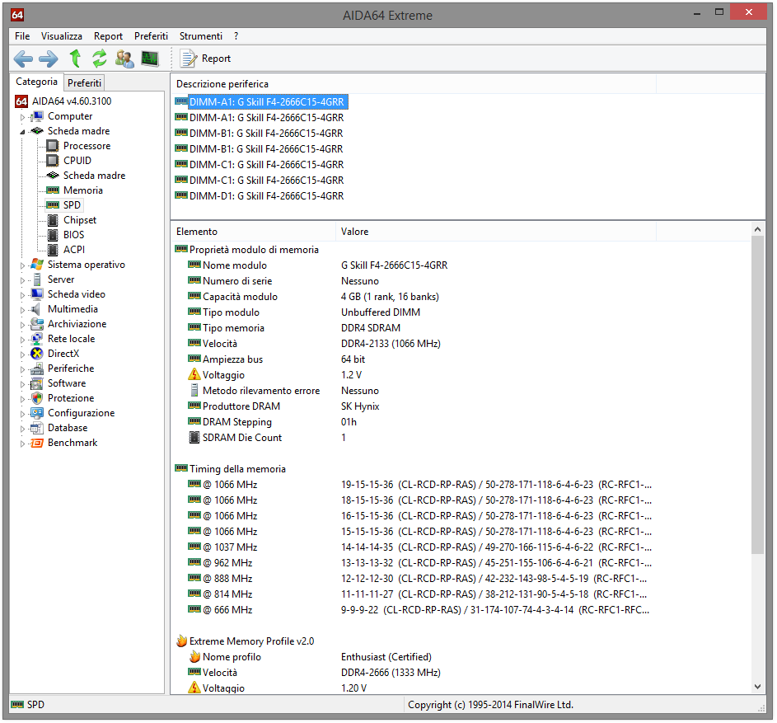Expand the Scheda video node
This screenshot has height=723, width=777.
[21, 295]
